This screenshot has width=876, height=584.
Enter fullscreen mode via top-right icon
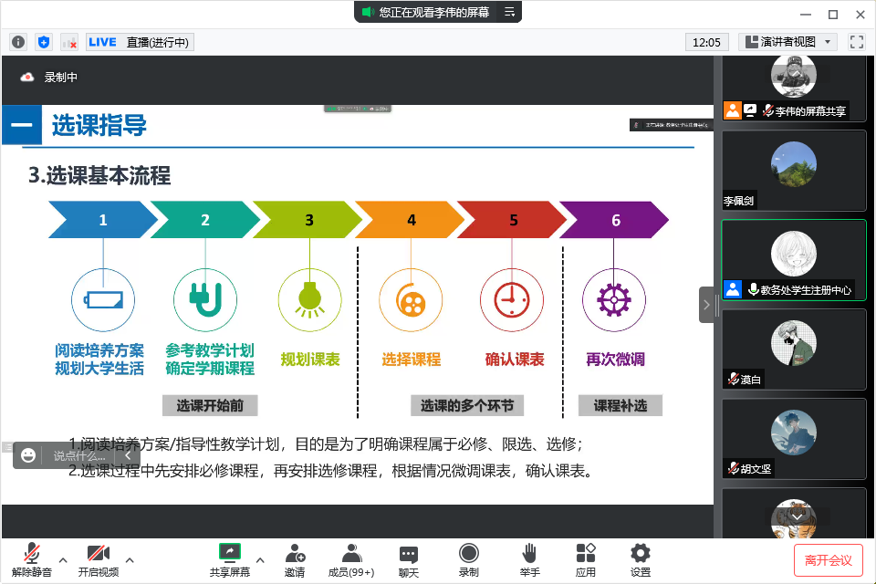tap(856, 42)
